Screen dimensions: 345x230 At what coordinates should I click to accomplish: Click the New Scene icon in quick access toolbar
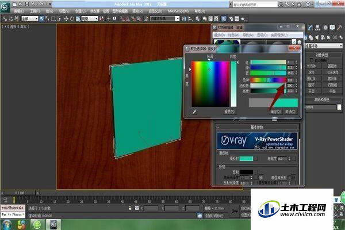coord(15,4)
